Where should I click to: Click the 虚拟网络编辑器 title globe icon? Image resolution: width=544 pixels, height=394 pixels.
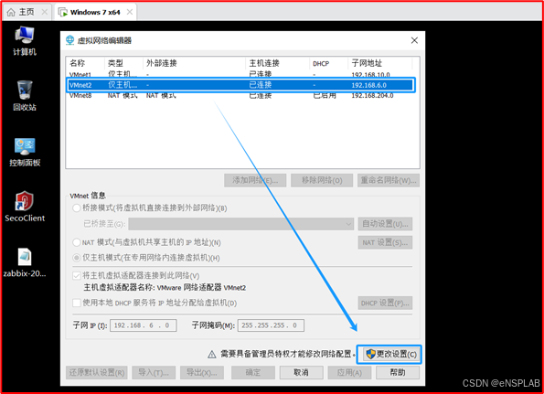click(69, 40)
